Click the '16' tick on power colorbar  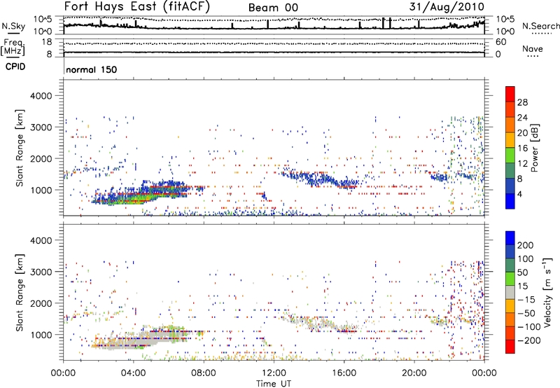pyautogui.click(x=522, y=148)
